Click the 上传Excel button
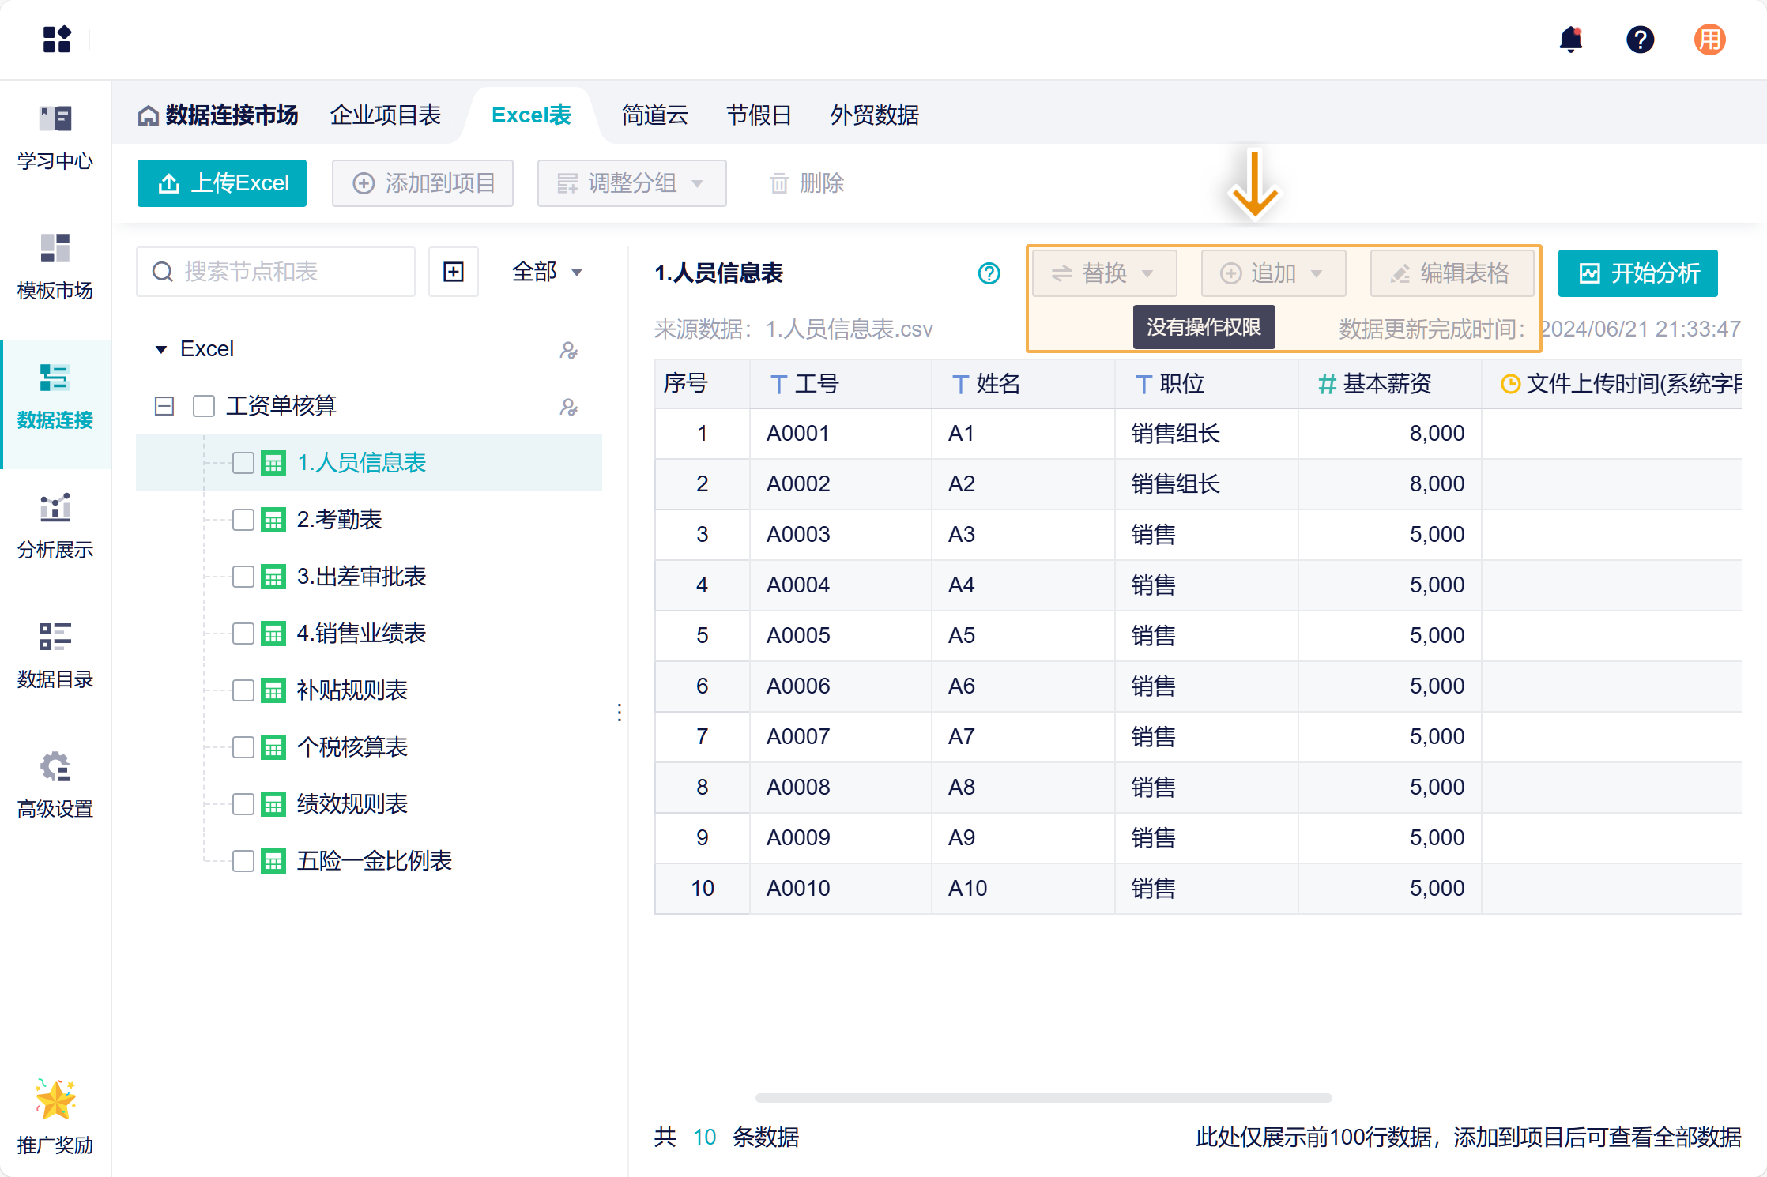This screenshot has height=1177, width=1767. click(x=222, y=183)
